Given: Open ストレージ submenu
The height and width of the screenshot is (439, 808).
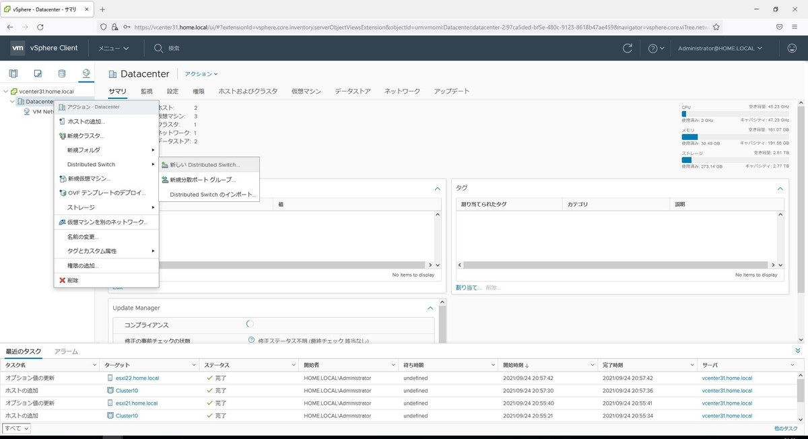Looking at the screenshot, I should pyautogui.click(x=106, y=207).
